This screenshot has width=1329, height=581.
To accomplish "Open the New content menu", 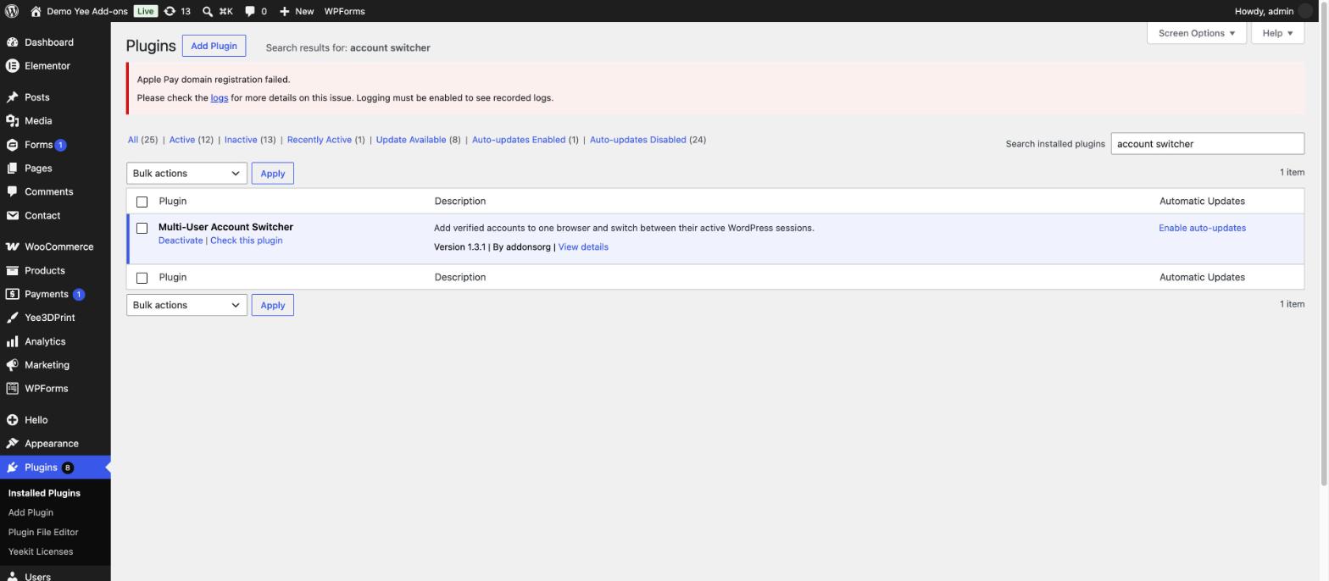I will tap(297, 11).
